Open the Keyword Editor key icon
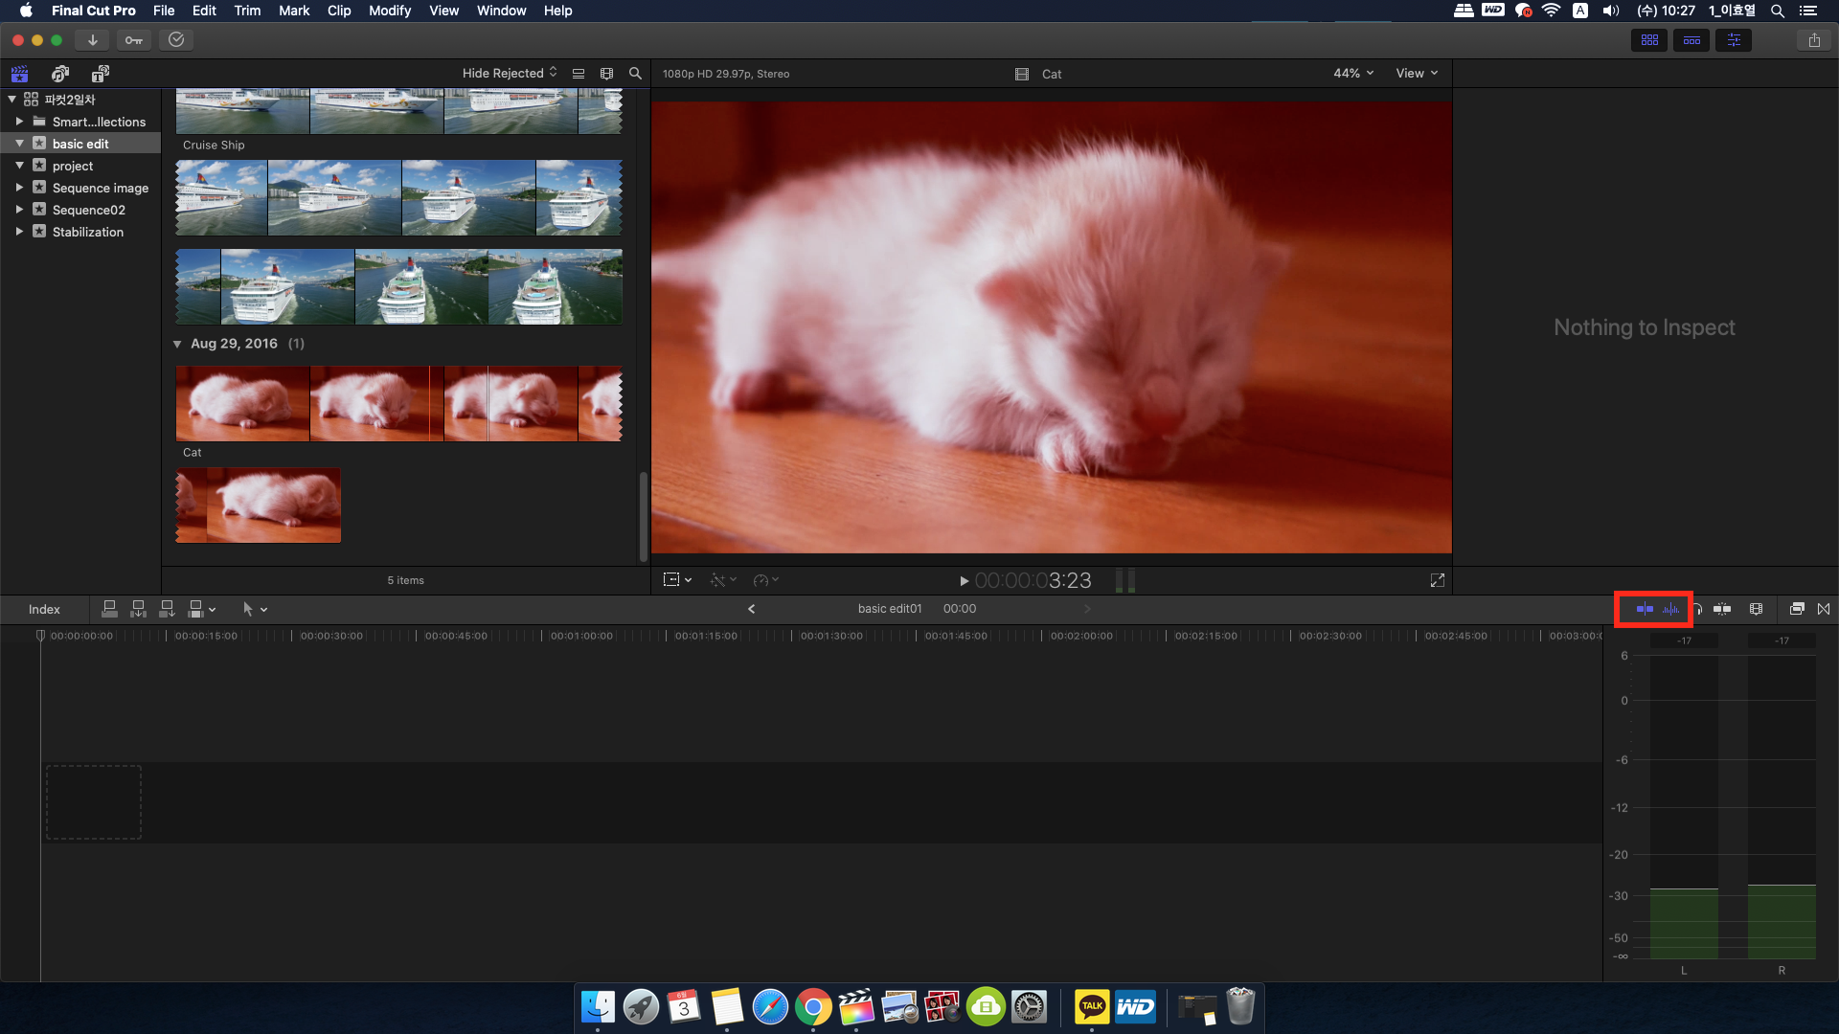The height and width of the screenshot is (1034, 1839). 134,40
